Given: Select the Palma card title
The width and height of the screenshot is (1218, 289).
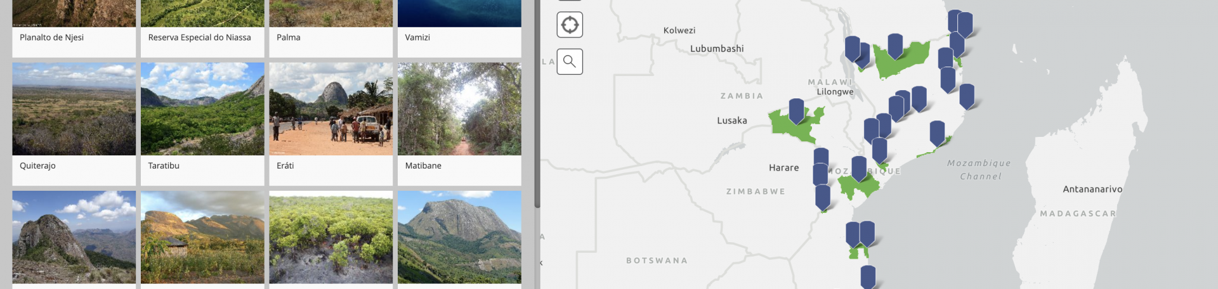Looking at the screenshot, I should 289,37.
